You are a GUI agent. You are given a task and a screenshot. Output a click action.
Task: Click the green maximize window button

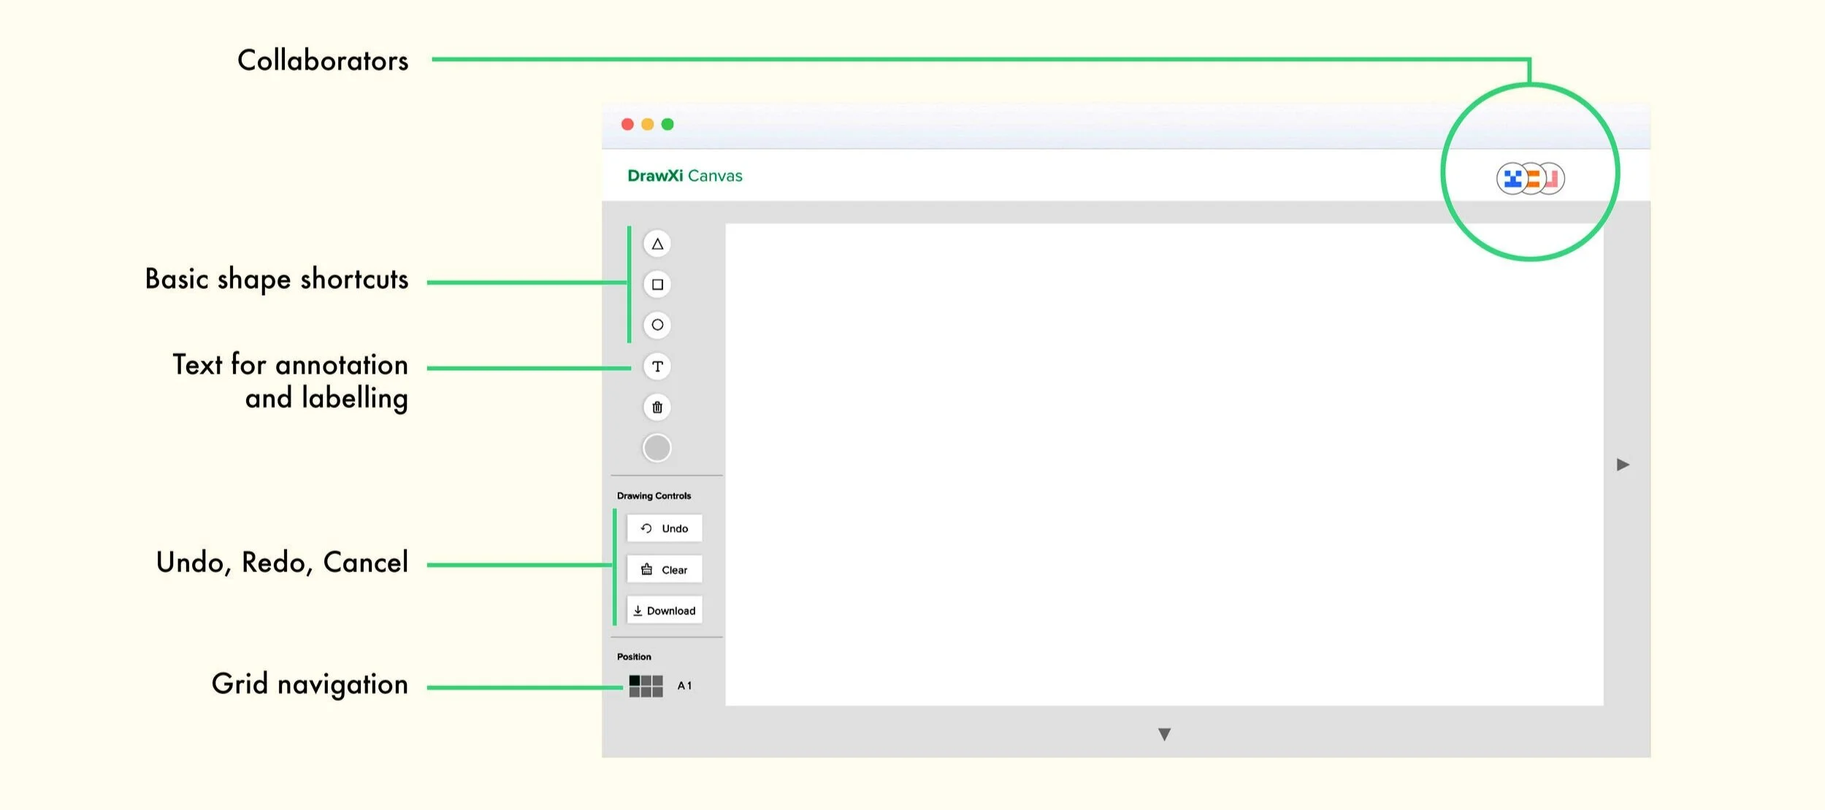tap(667, 125)
